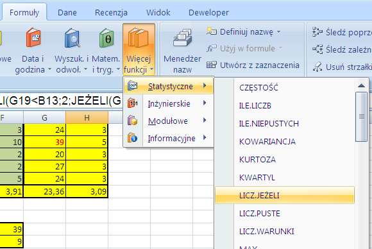Open the Data i godzina function library

33,50
